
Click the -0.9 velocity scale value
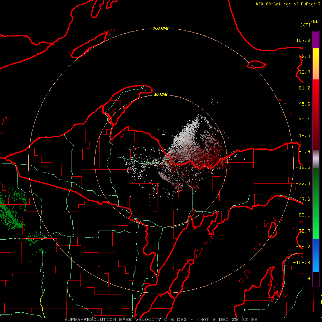tap(304, 152)
